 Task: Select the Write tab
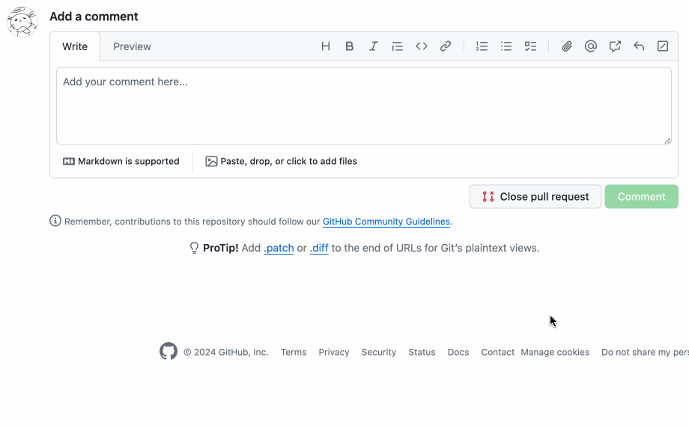75,46
